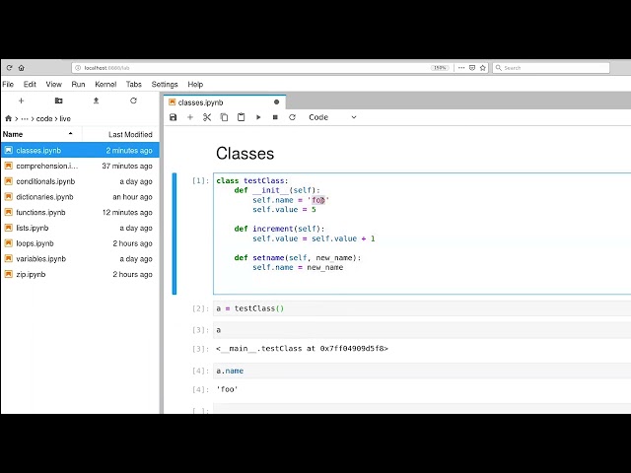
Task: Go to home folder in breadcrumb
Action: (8, 118)
